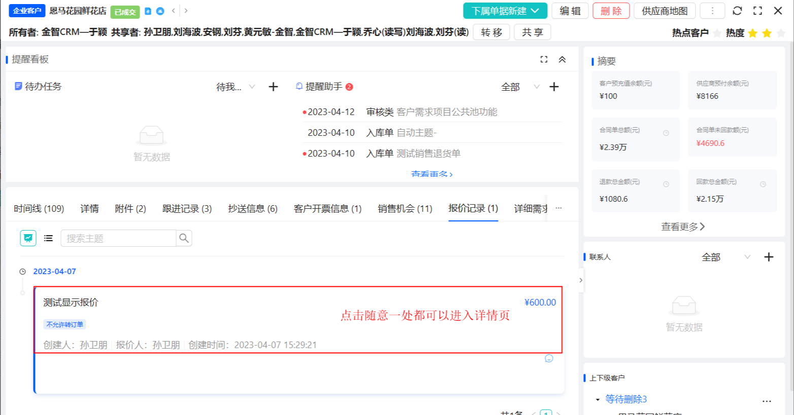
Task: Click 查看更多 in the 摘要 panel
Action: coord(683,227)
